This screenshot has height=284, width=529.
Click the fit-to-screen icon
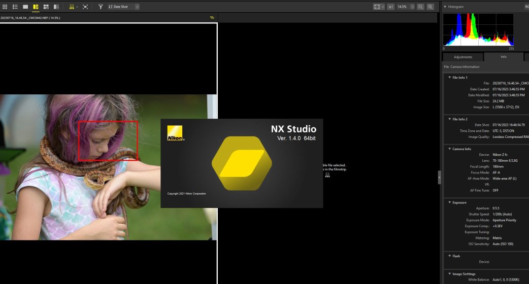pyautogui.click(x=377, y=7)
